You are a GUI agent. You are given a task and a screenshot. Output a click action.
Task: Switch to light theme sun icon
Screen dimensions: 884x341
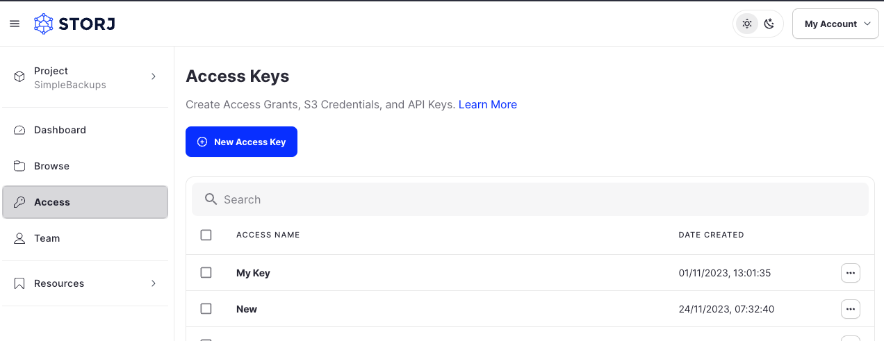pyautogui.click(x=747, y=24)
